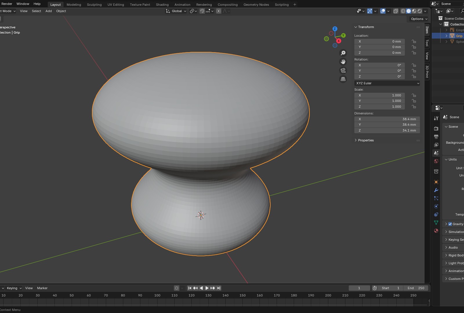The height and width of the screenshot is (313, 464).
Task: Jump to the last frame button
Action: click(x=219, y=288)
